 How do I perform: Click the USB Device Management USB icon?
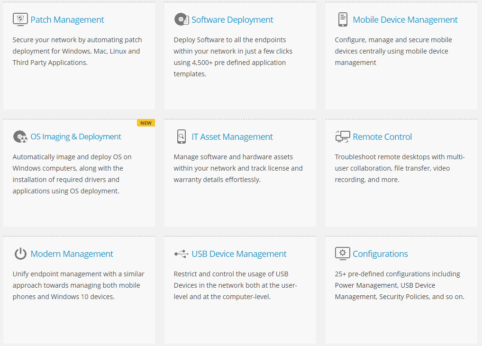(182, 254)
